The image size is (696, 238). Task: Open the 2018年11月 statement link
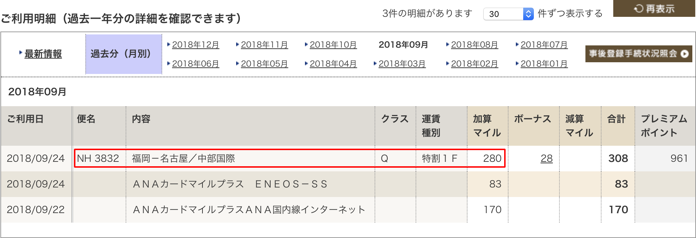pyautogui.click(x=264, y=45)
